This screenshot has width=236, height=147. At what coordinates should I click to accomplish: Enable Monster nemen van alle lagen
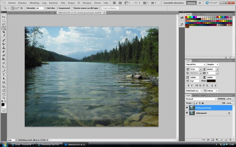[x=72, y=8]
